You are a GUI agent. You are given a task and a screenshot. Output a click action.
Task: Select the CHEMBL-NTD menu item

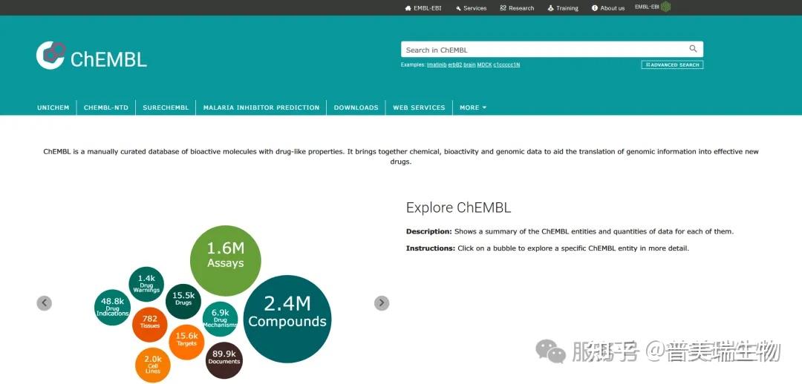click(106, 107)
